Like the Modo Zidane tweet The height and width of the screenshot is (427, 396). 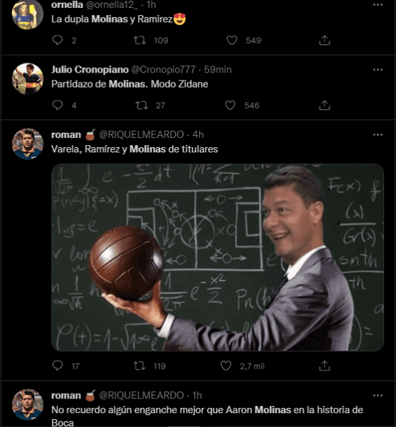[232, 105]
